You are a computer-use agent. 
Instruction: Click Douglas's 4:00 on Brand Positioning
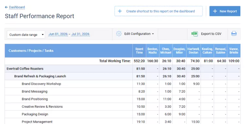pos(182,99)
